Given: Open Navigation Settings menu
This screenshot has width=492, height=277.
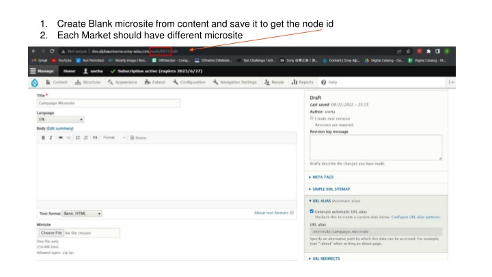Looking at the screenshot, I should (234, 82).
